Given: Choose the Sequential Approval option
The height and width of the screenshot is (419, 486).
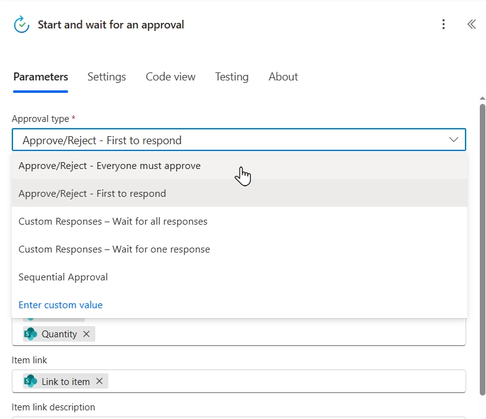Looking at the screenshot, I should click(63, 277).
